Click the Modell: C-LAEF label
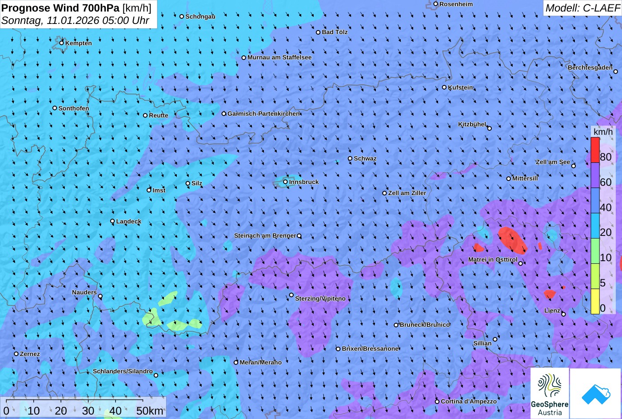Screen dimensions: 622x419 coord(582,8)
